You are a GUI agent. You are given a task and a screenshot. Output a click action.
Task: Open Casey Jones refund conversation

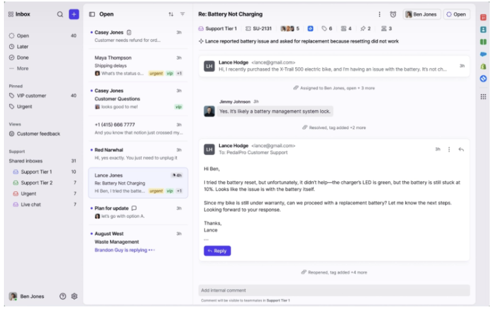tap(138, 36)
